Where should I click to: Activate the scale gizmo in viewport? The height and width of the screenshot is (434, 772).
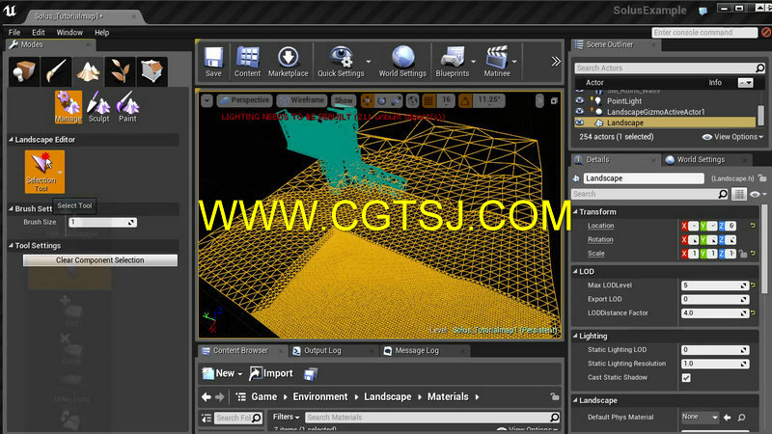coord(396,101)
